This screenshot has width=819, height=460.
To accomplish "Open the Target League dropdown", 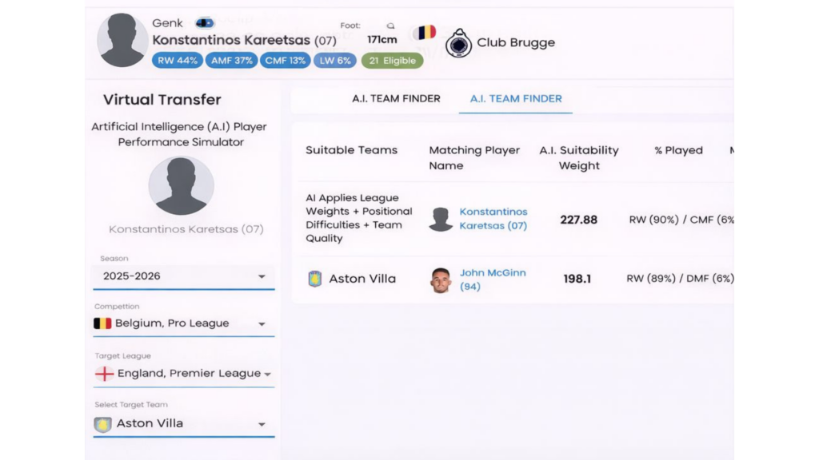I will pos(184,374).
